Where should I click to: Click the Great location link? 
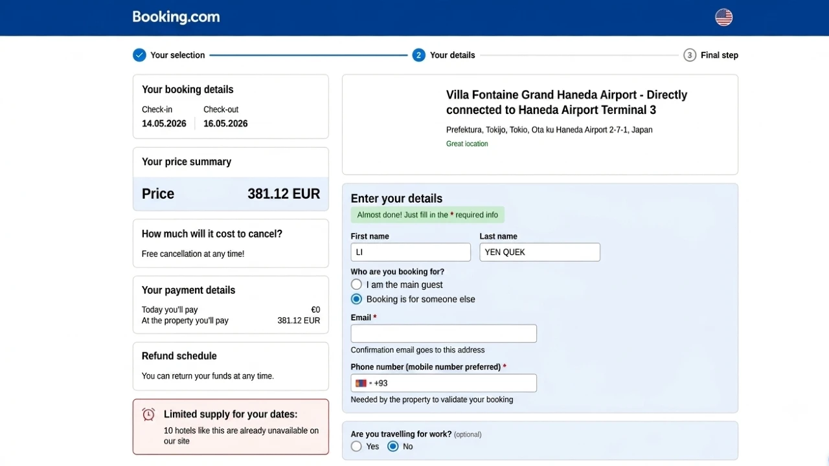pos(467,144)
